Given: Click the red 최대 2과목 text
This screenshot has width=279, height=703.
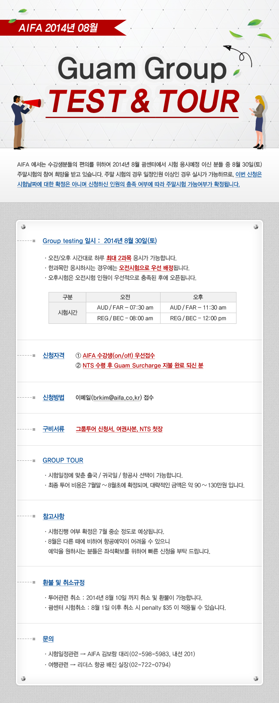Looking at the screenshot, I should pyautogui.click(x=119, y=258).
